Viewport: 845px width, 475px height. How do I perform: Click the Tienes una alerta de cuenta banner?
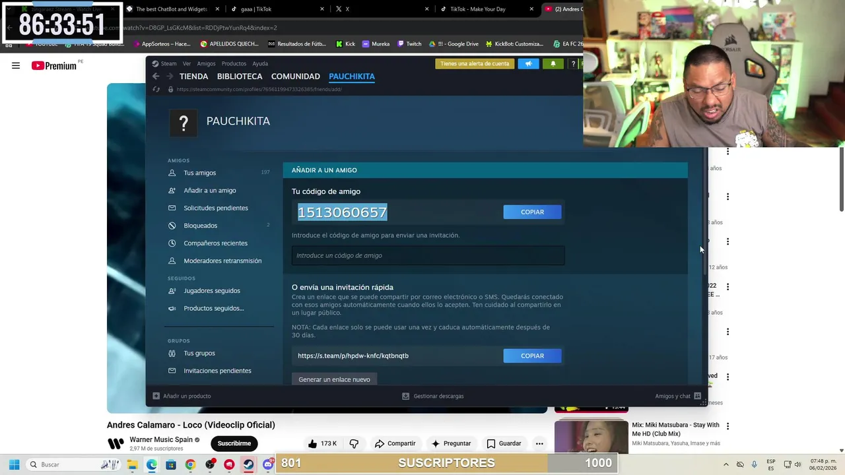pos(475,63)
